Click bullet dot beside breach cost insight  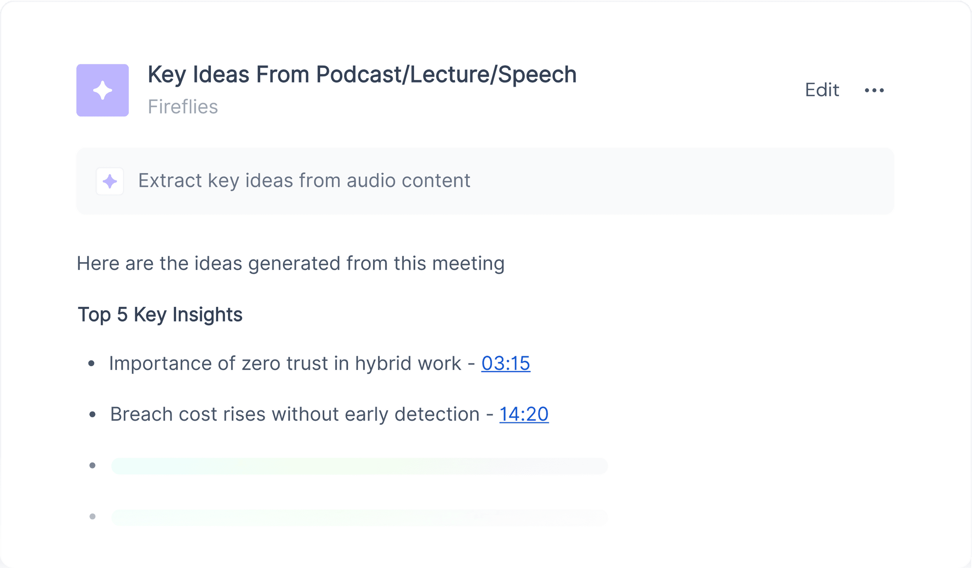click(92, 414)
